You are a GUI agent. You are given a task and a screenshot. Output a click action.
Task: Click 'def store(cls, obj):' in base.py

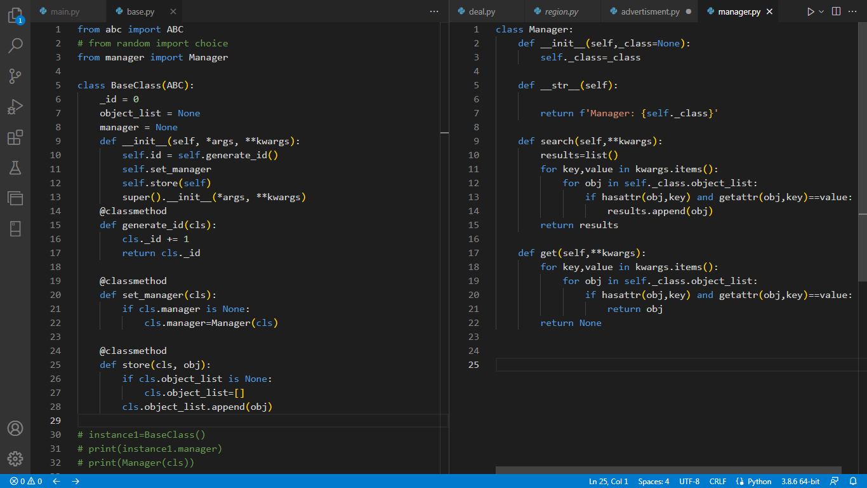coord(156,365)
